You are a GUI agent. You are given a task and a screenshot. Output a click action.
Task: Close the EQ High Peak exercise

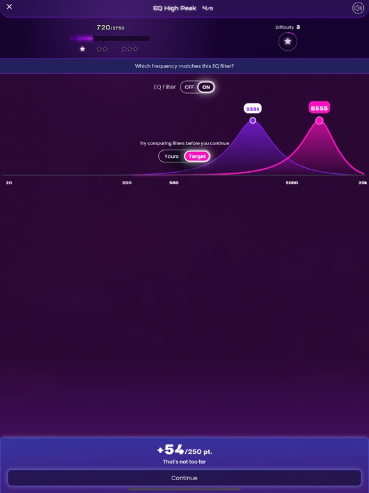pos(10,6)
